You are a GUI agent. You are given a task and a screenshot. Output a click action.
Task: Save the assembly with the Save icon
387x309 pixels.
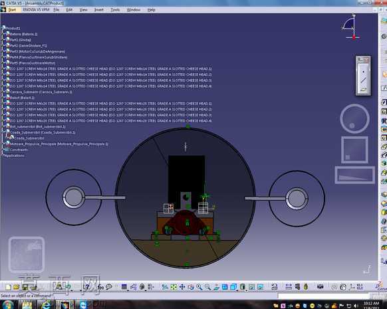pyautogui.click(x=25, y=287)
